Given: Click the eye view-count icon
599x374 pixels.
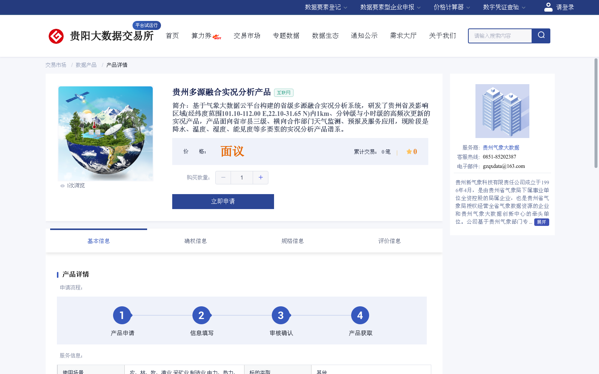Looking at the screenshot, I should 63,186.
